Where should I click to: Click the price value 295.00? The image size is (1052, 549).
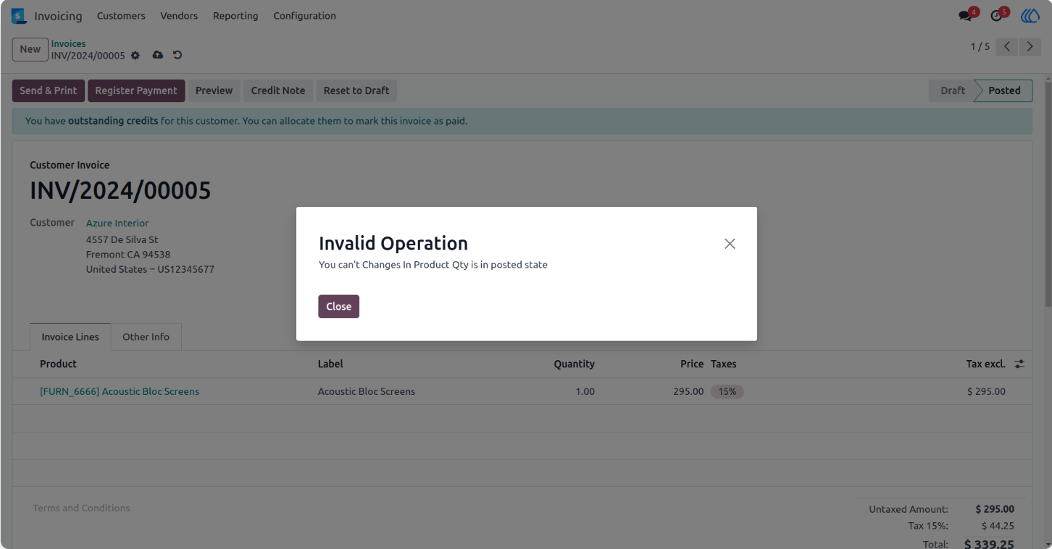(688, 391)
